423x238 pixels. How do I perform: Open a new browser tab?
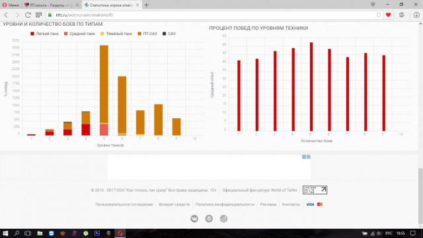pos(147,5)
